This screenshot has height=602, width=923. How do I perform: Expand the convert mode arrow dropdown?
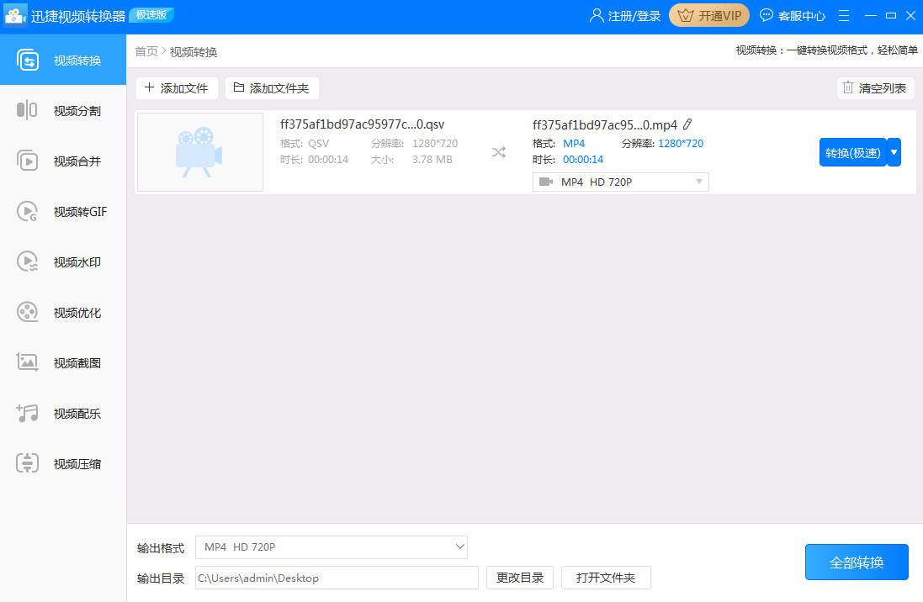894,152
